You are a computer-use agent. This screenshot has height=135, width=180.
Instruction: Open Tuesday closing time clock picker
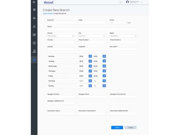pos(104,61)
